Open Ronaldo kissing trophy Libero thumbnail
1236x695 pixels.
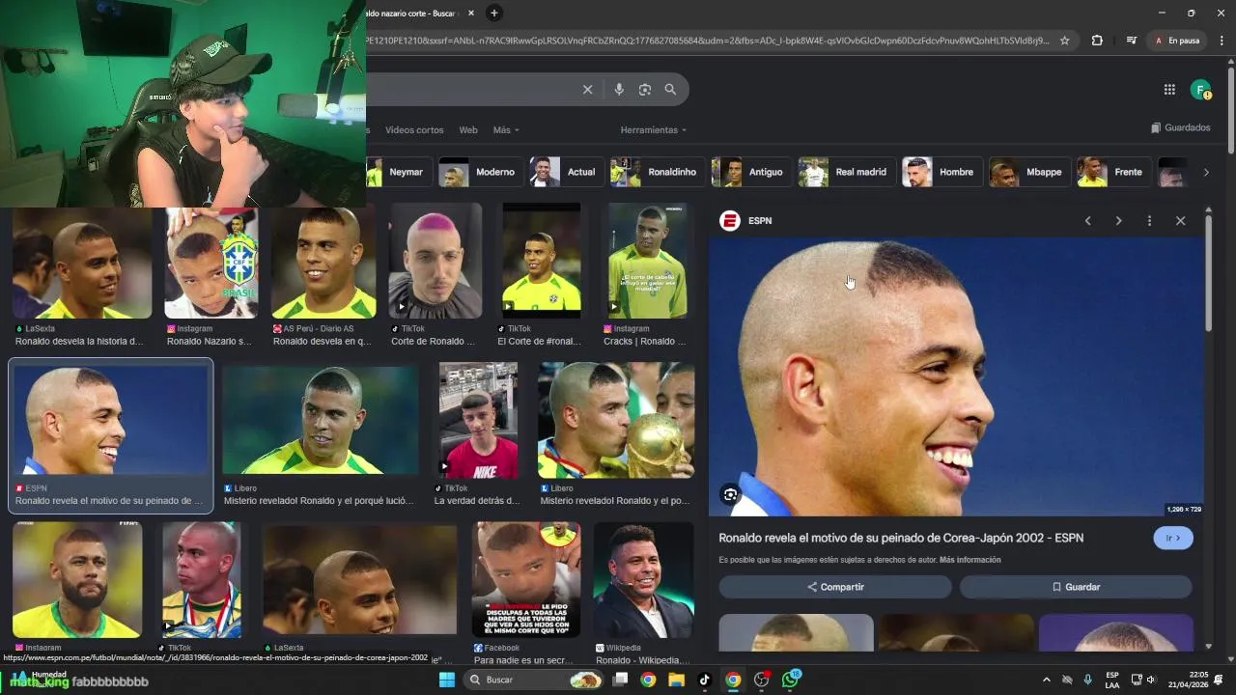point(616,421)
